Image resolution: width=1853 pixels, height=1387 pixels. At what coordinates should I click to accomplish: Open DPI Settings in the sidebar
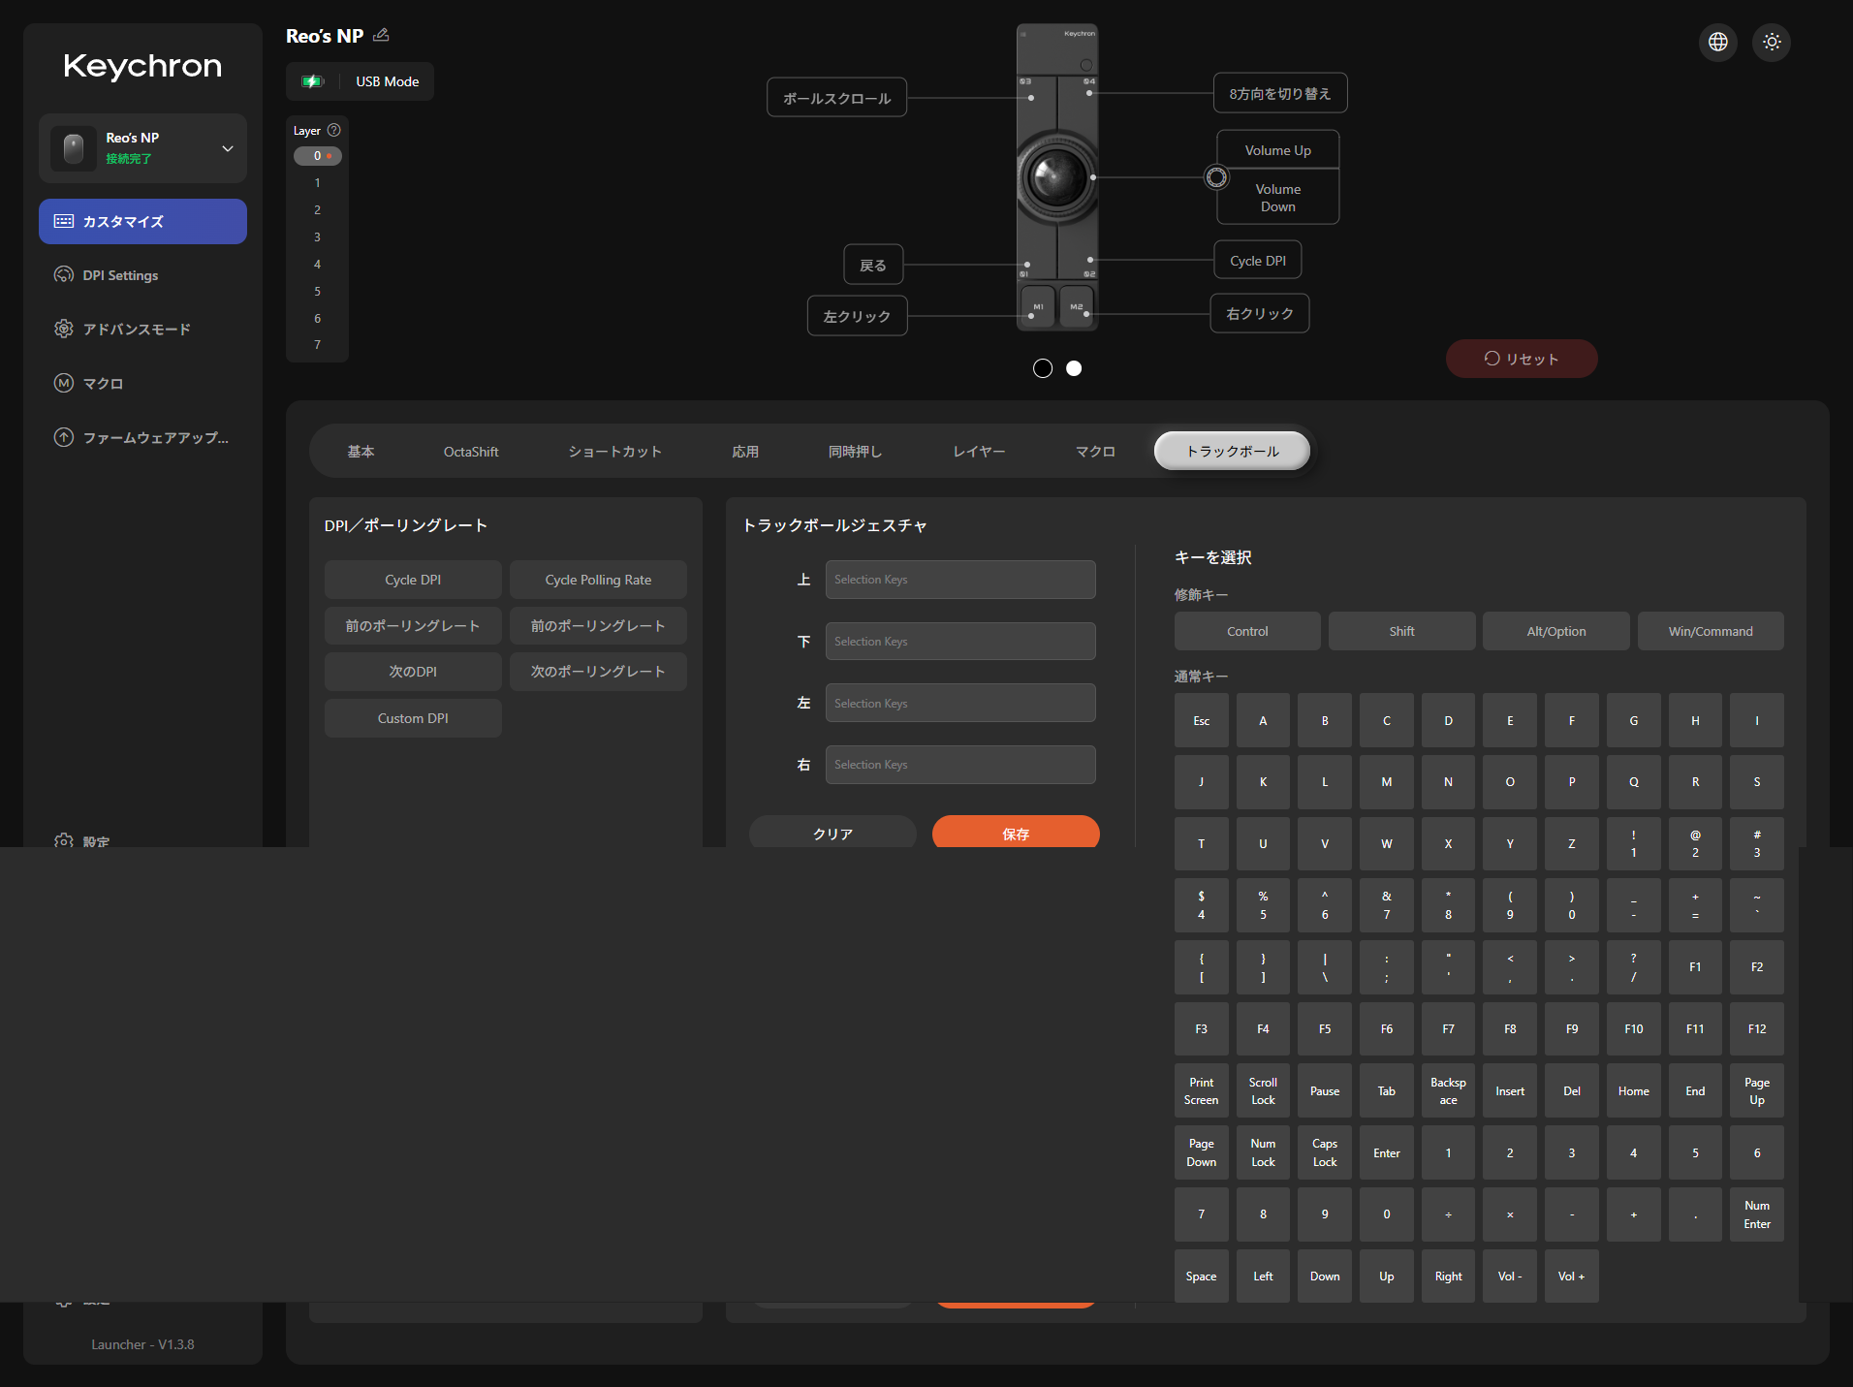pyautogui.click(x=142, y=275)
